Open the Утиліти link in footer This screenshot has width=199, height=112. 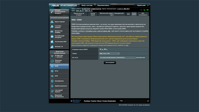click(93, 101)
